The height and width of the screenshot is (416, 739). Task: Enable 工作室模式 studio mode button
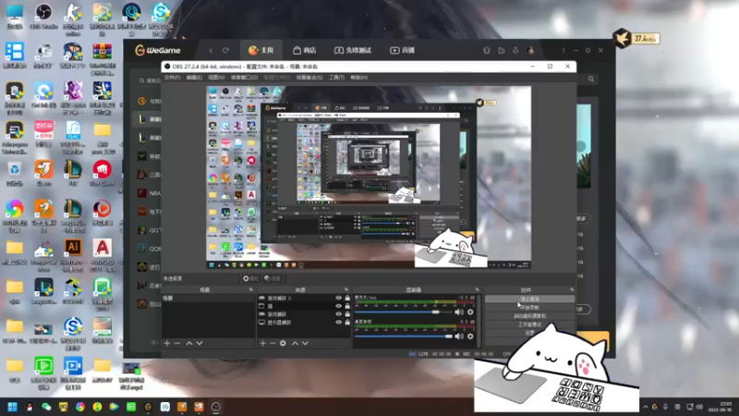529,324
